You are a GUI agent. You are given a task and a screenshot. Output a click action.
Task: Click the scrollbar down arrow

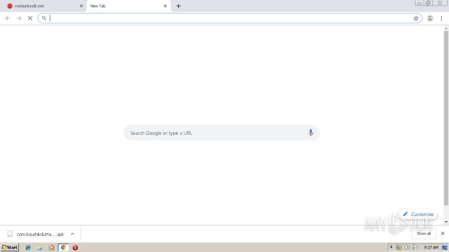pyautogui.click(x=446, y=222)
